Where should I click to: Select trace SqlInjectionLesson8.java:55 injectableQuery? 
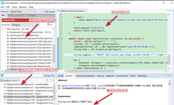(x=30, y=88)
